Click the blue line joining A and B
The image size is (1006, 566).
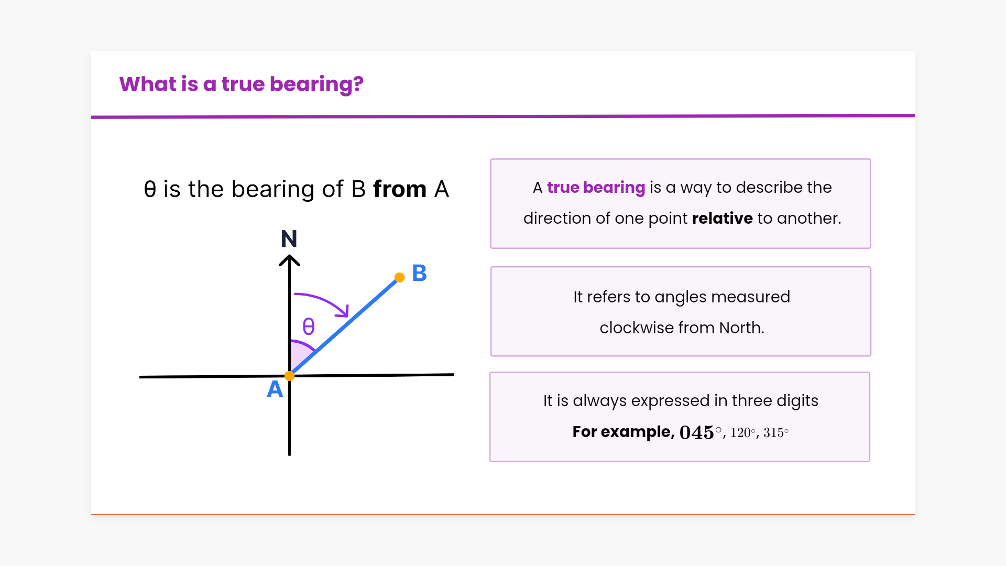tap(346, 325)
